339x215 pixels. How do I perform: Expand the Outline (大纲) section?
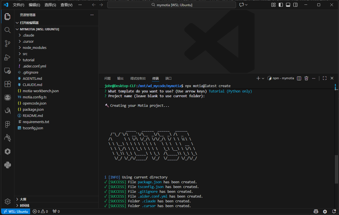click(56, 199)
